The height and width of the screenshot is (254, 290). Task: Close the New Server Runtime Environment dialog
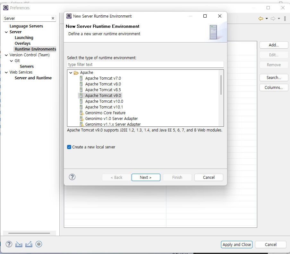point(220,16)
